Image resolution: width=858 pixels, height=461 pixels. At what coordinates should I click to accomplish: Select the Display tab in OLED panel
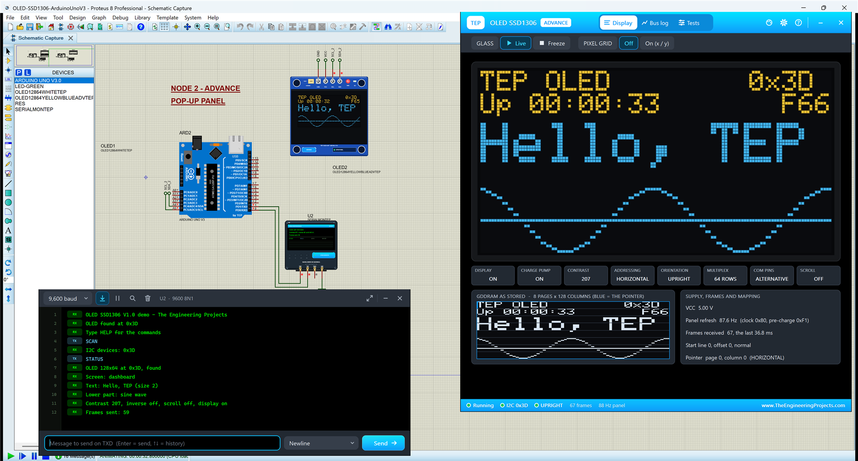pos(618,23)
